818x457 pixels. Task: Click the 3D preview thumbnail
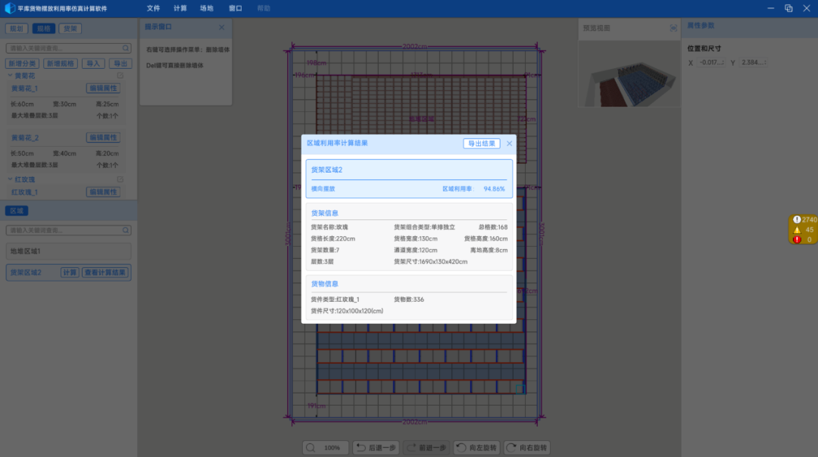click(629, 73)
